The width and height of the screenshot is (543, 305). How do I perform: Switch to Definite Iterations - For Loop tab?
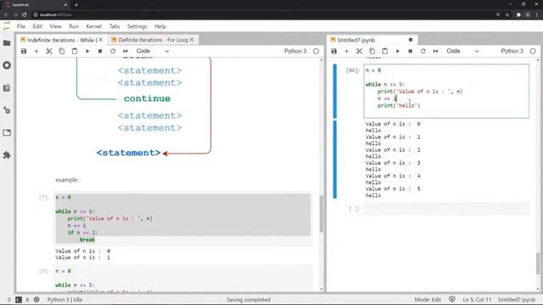click(x=153, y=40)
